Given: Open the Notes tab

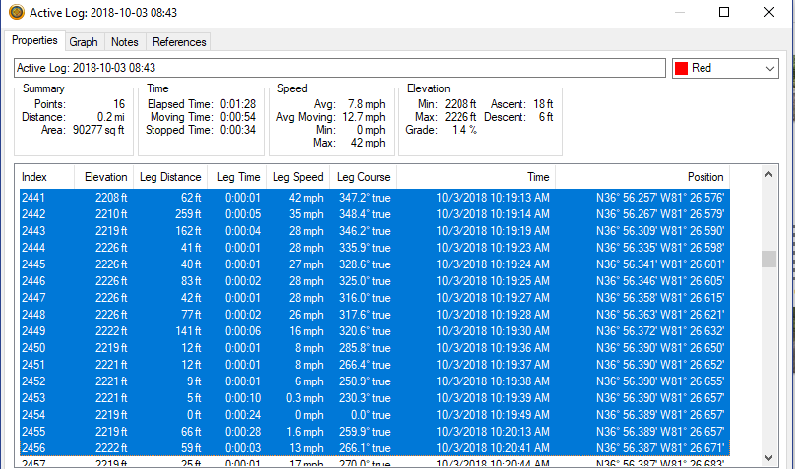Looking at the screenshot, I should (x=125, y=42).
